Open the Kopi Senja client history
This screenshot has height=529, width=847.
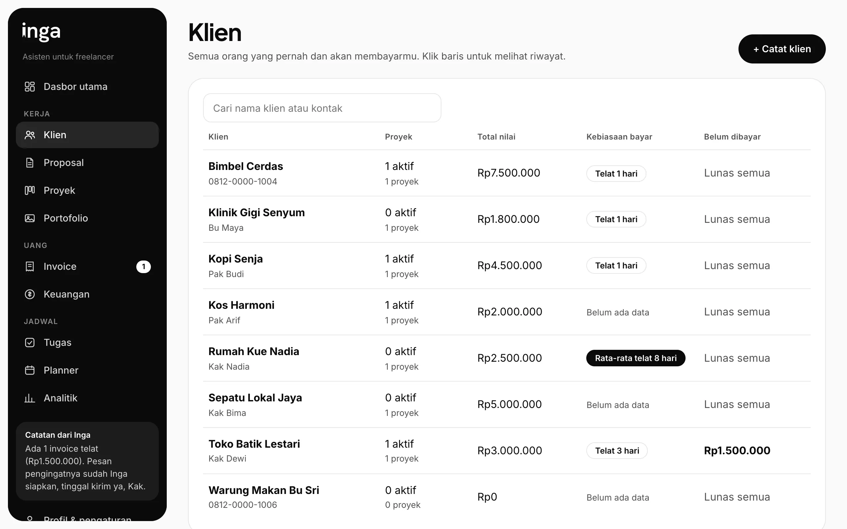[x=507, y=265]
